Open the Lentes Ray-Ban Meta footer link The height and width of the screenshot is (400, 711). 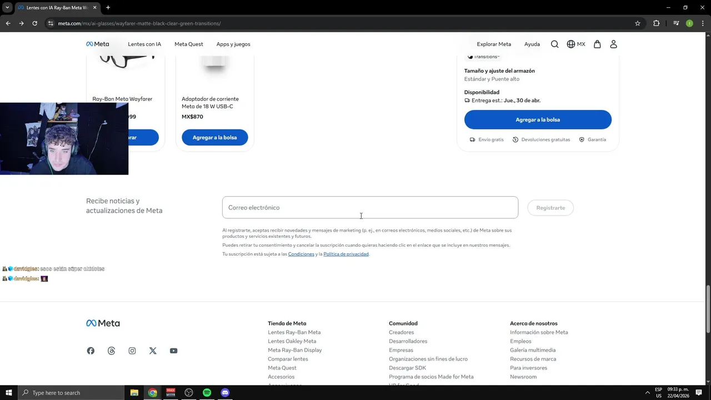(x=294, y=332)
